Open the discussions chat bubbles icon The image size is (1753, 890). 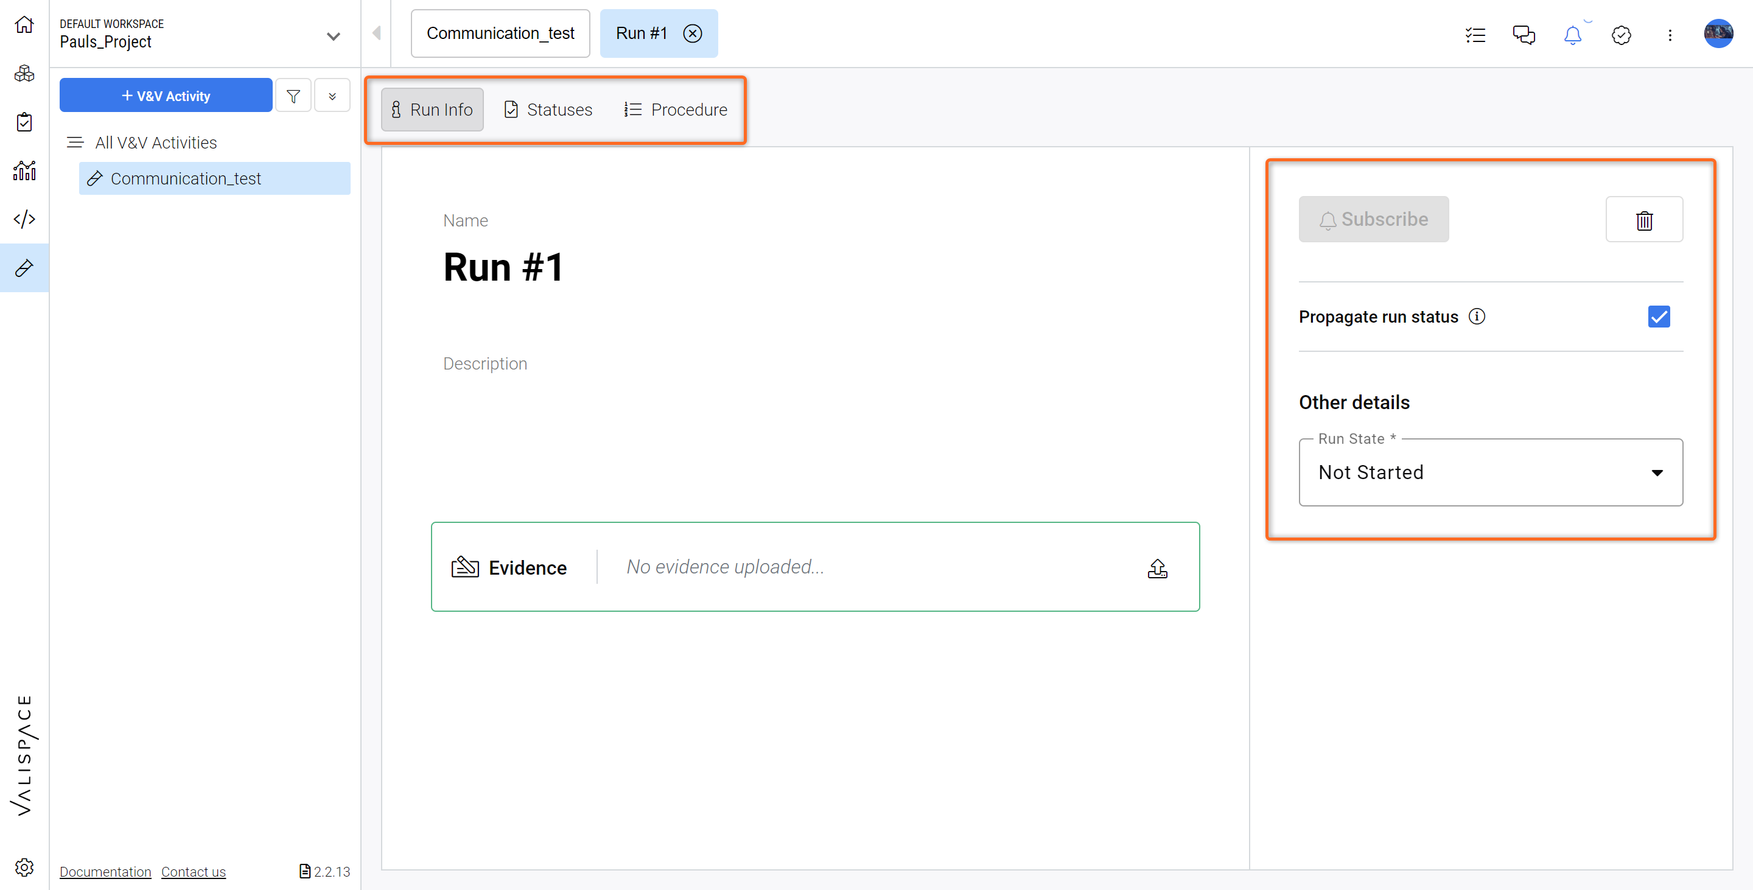coord(1524,35)
